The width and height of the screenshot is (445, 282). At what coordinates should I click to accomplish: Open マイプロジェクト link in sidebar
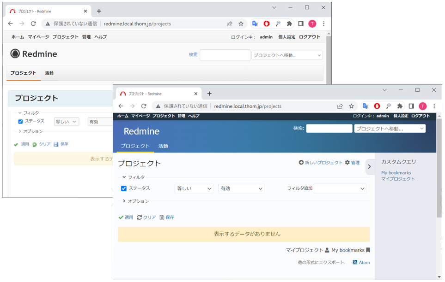pos(398,179)
